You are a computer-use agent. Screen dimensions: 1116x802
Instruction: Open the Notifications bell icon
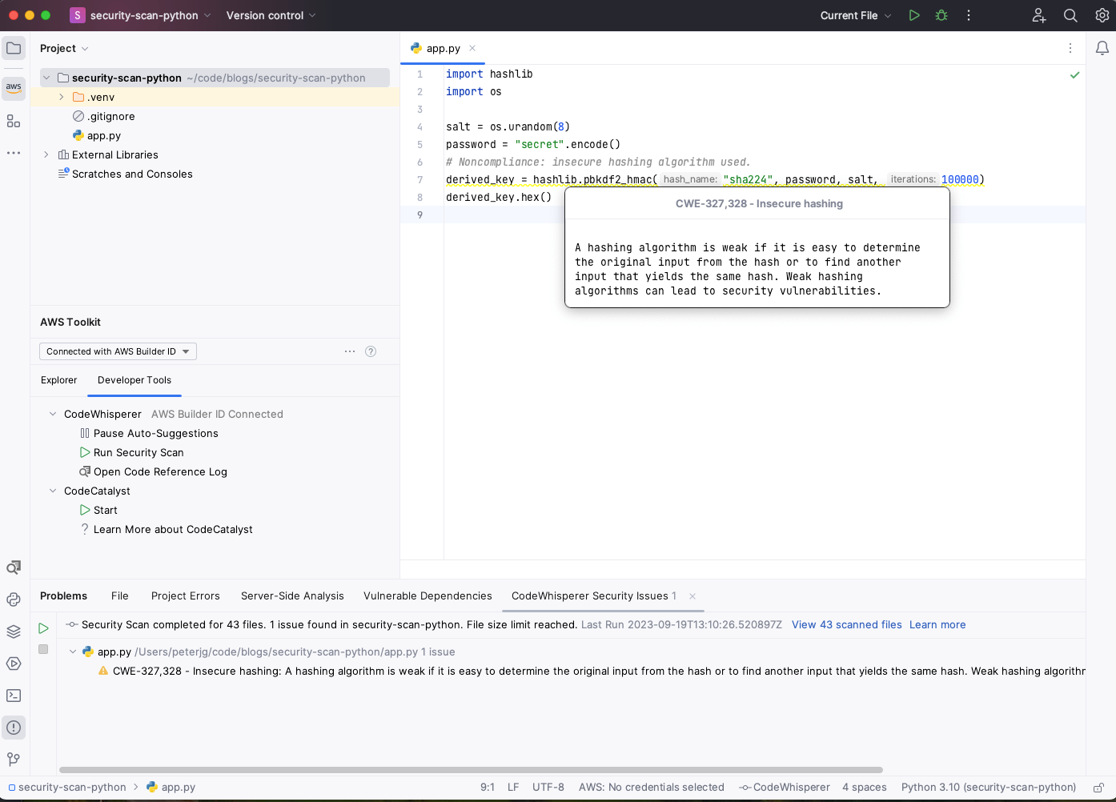click(x=1102, y=47)
